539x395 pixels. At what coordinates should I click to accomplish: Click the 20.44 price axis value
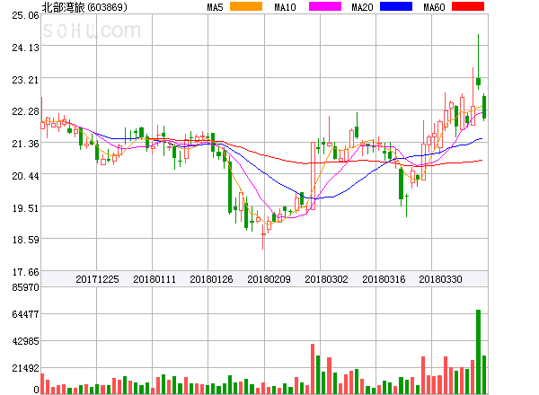point(25,176)
